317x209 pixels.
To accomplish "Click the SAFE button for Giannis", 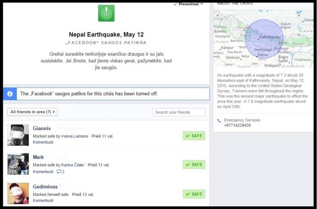I will 194,136.
